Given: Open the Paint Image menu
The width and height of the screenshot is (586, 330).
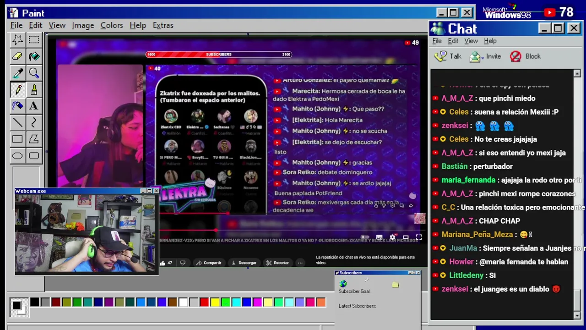Looking at the screenshot, I should point(83,25).
